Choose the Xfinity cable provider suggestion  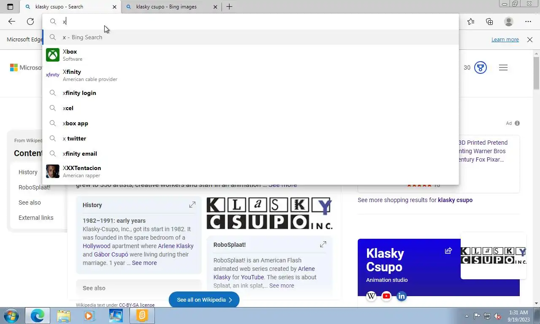coord(251,75)
